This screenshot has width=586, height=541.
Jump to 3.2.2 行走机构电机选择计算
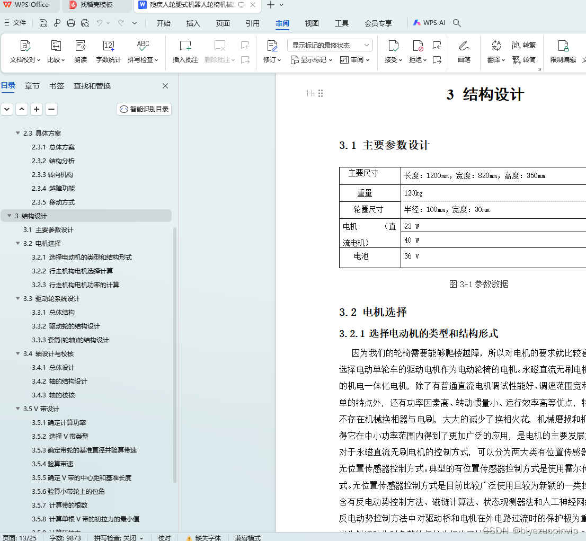(72, 271)
